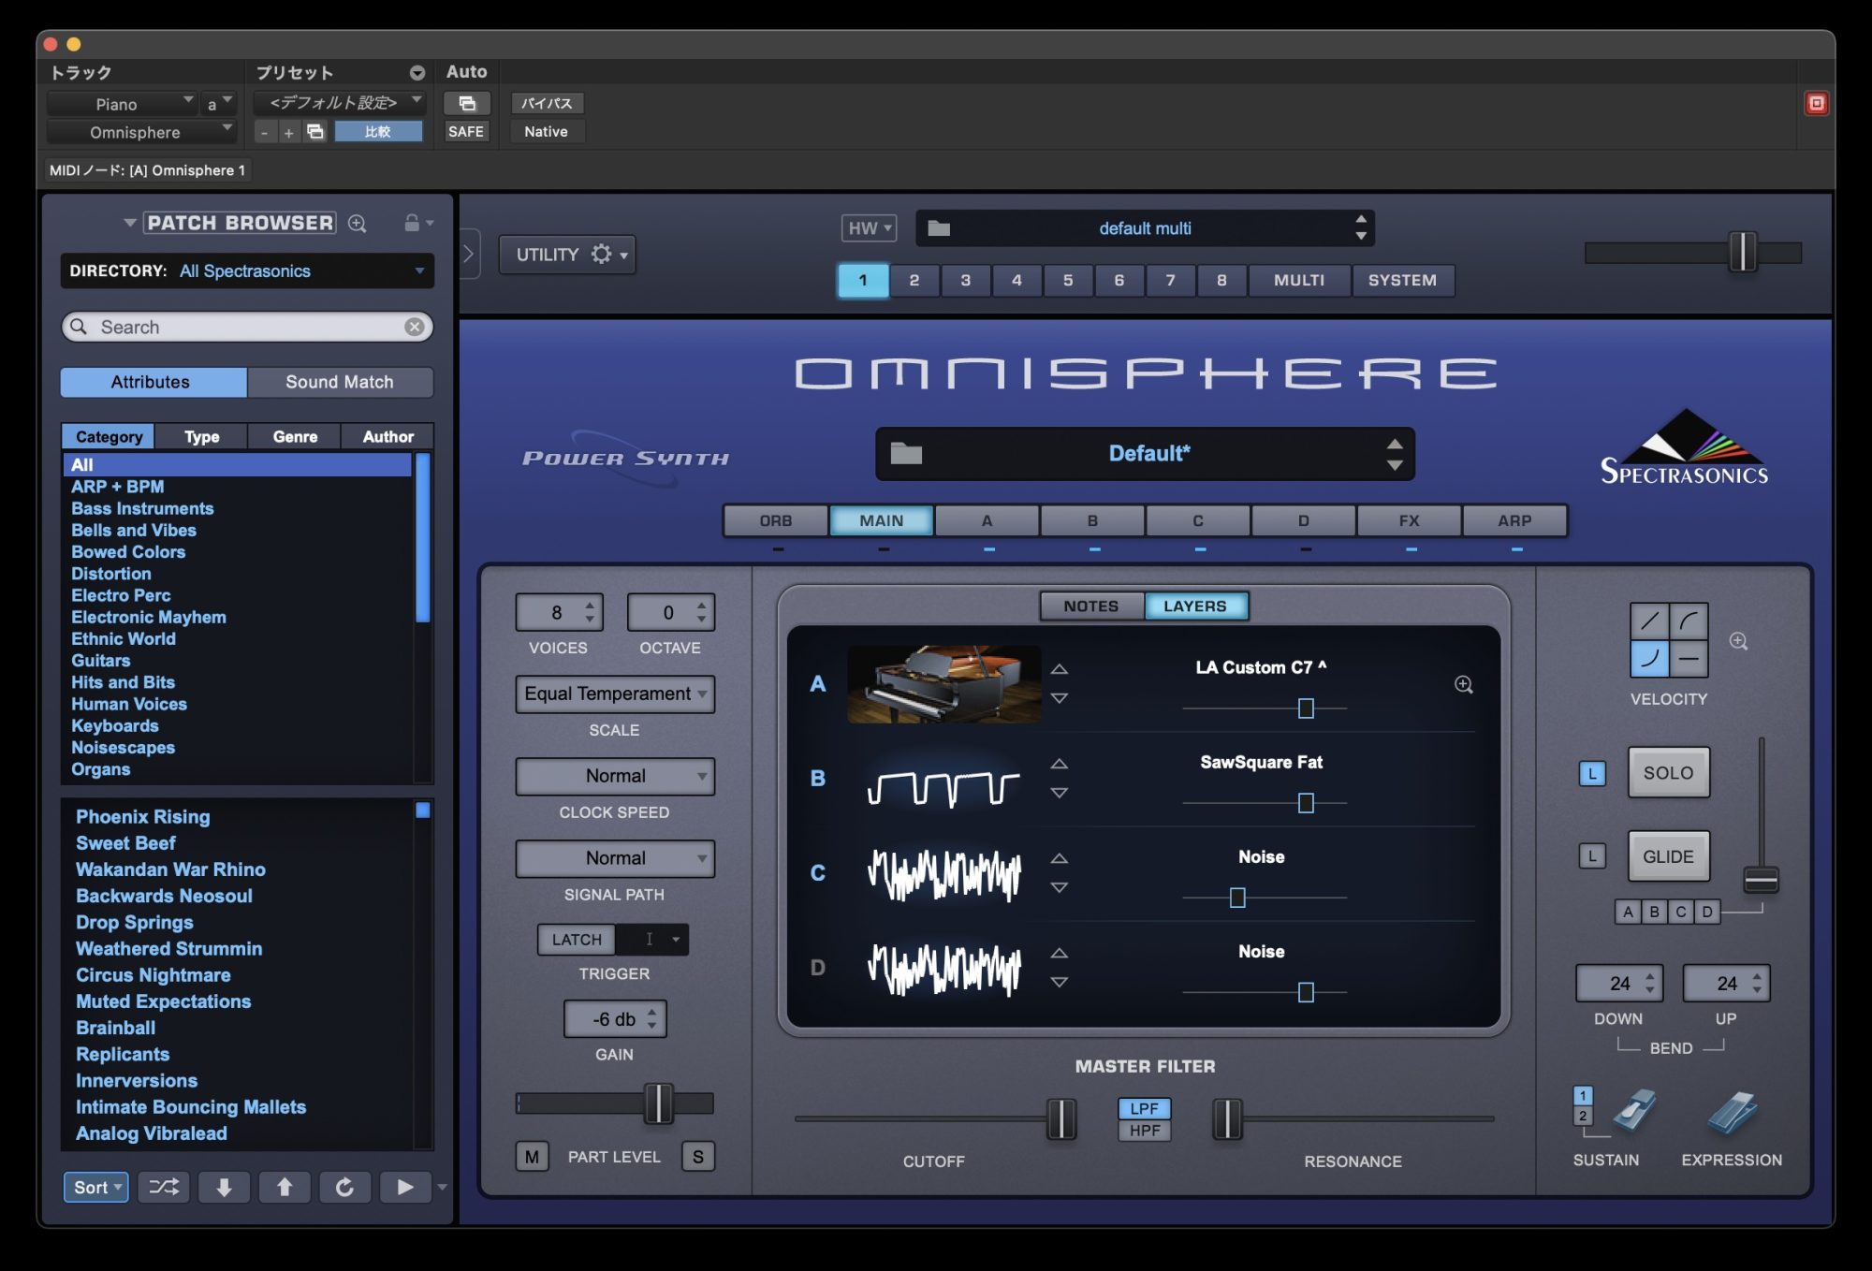This screenshot has width=1872, height=1271.
Task: Switch master filter to LPF
Action: click(x=1144, y=1108)
